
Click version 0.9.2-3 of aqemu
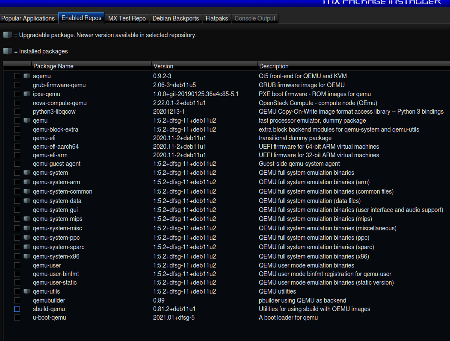pyautogui.click(x=162, y=76)
